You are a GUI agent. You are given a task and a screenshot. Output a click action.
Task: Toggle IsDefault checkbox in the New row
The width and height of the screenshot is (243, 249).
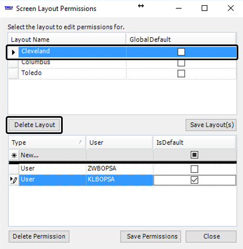click(194, 155)
